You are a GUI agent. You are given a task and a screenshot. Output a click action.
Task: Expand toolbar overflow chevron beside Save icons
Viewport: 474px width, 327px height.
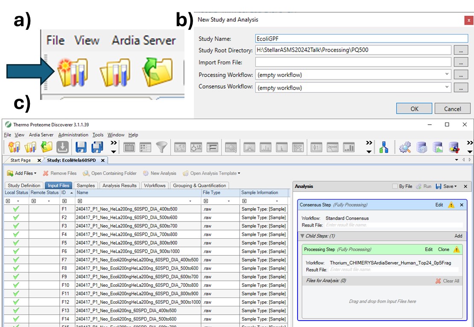click(x=113, y=147)
